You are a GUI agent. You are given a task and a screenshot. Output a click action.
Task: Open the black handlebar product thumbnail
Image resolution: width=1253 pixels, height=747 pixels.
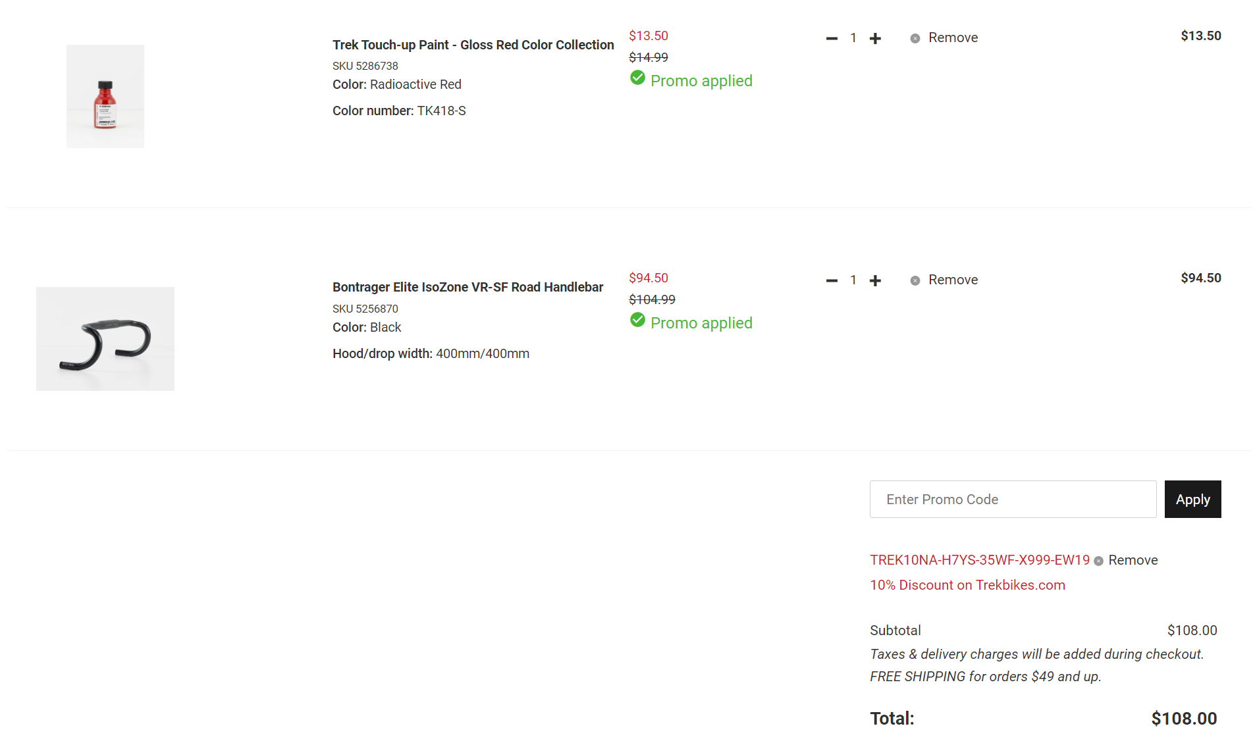tap(105, 339)
